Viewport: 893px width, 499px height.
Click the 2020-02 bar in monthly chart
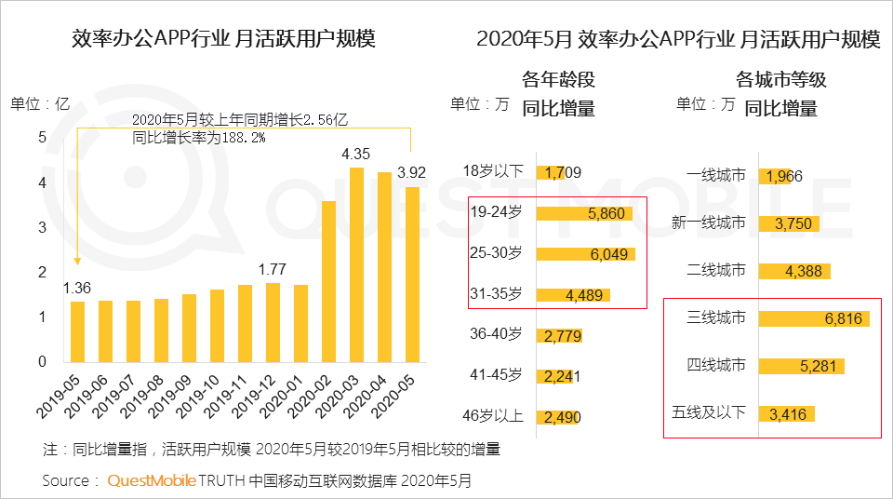[328, 281]
